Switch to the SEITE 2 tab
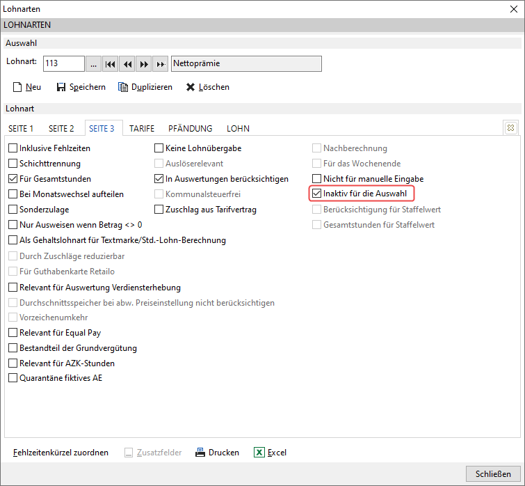Image resolution: width=525 pixels, height=486 pixels. click(61, 129)
